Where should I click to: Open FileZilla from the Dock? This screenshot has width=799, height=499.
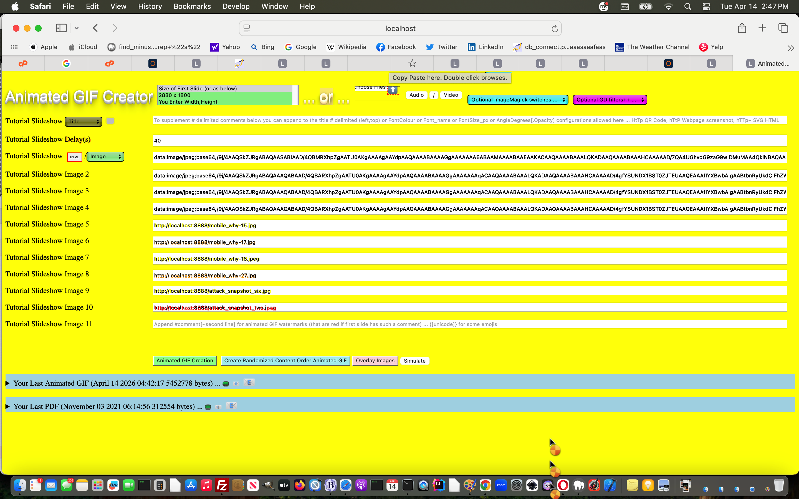click(x=222, y=485)
